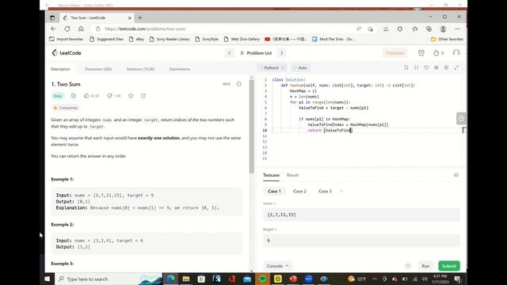Open editor settings gear icon
Image resolution: width=507 pixels, height=285 pixels.
(446, 67)
